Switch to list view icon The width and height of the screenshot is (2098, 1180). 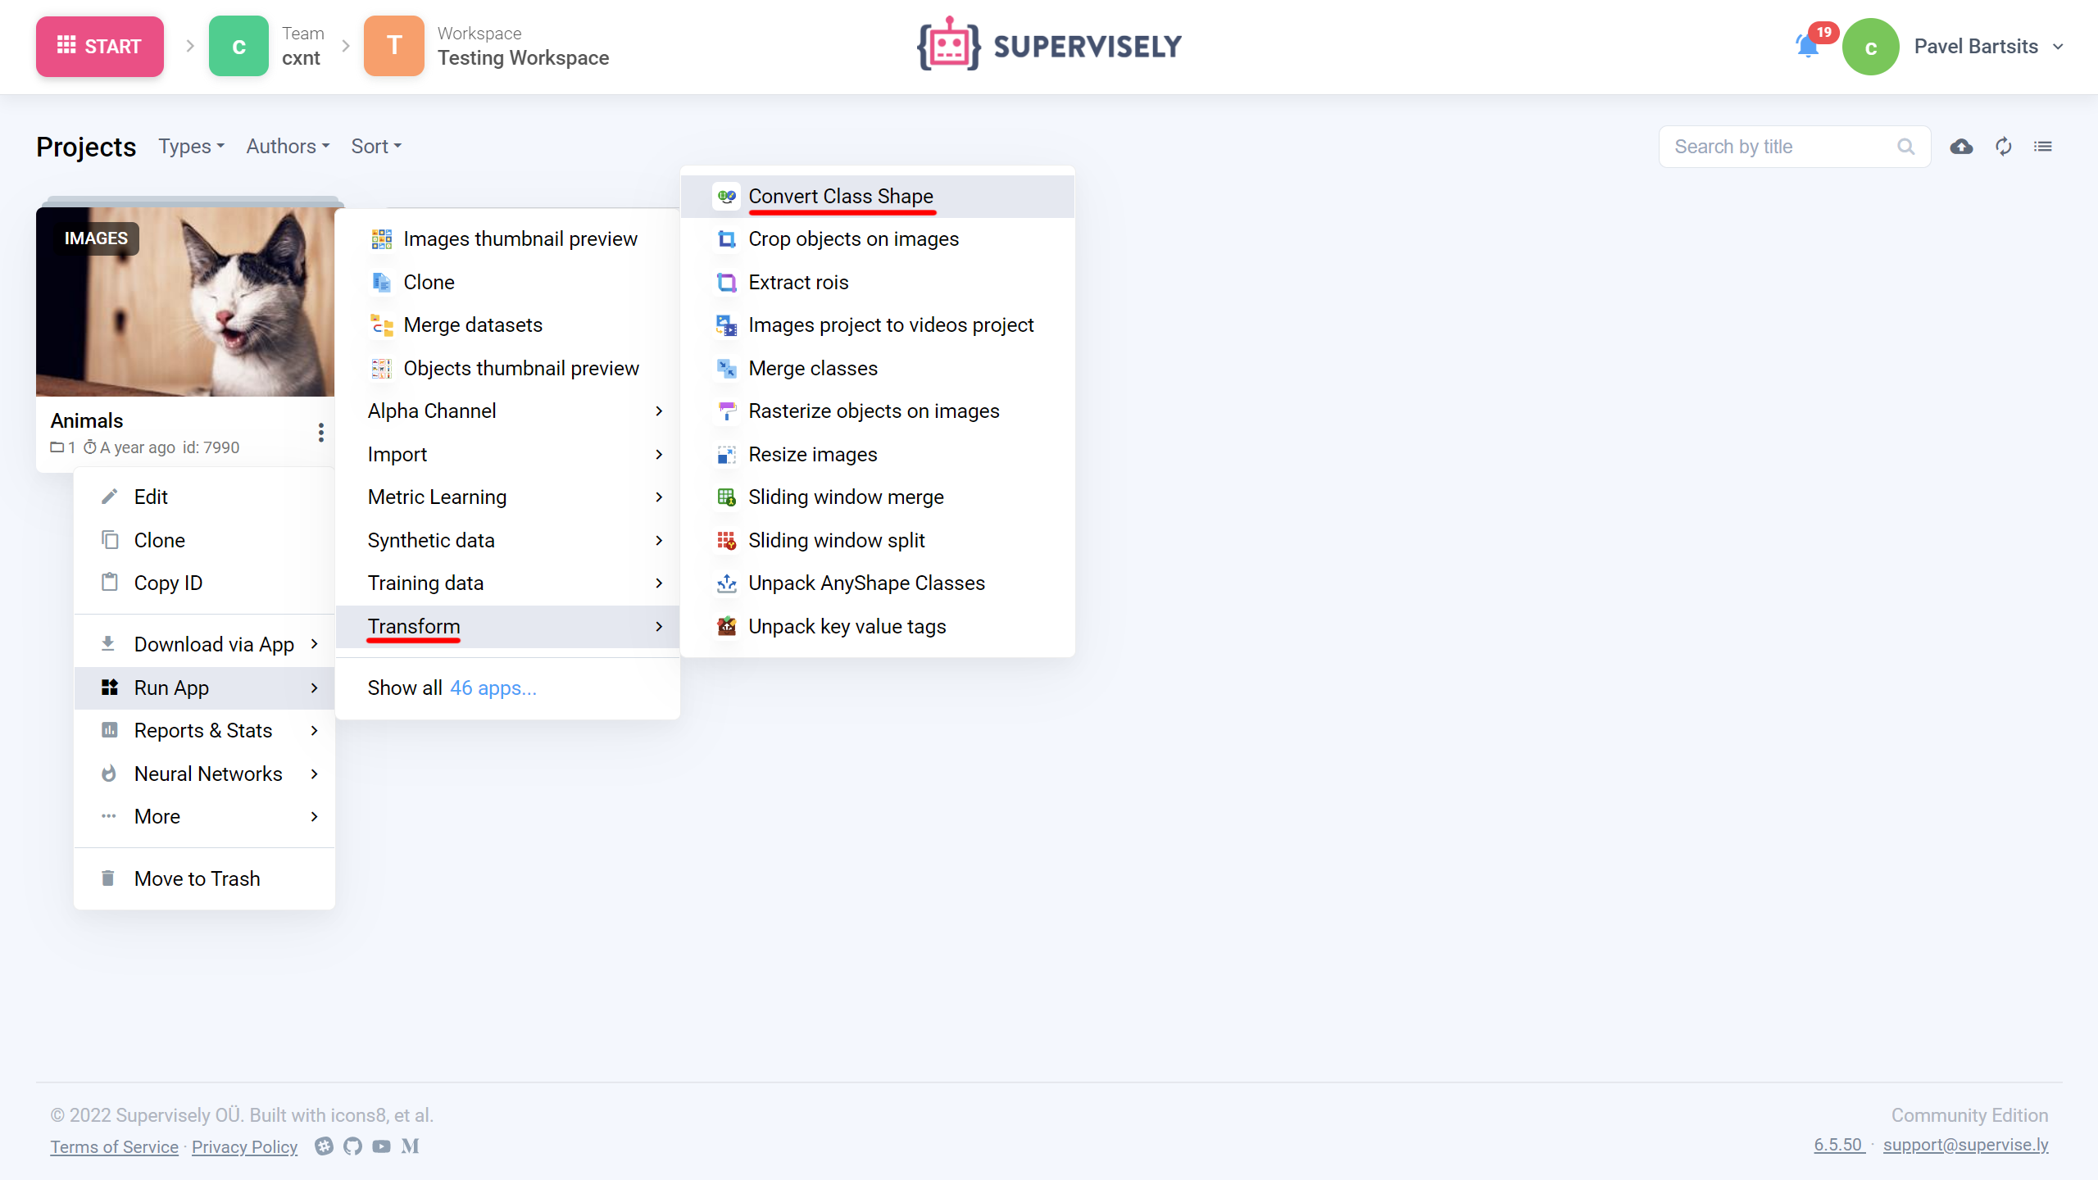pos(2043,147)
